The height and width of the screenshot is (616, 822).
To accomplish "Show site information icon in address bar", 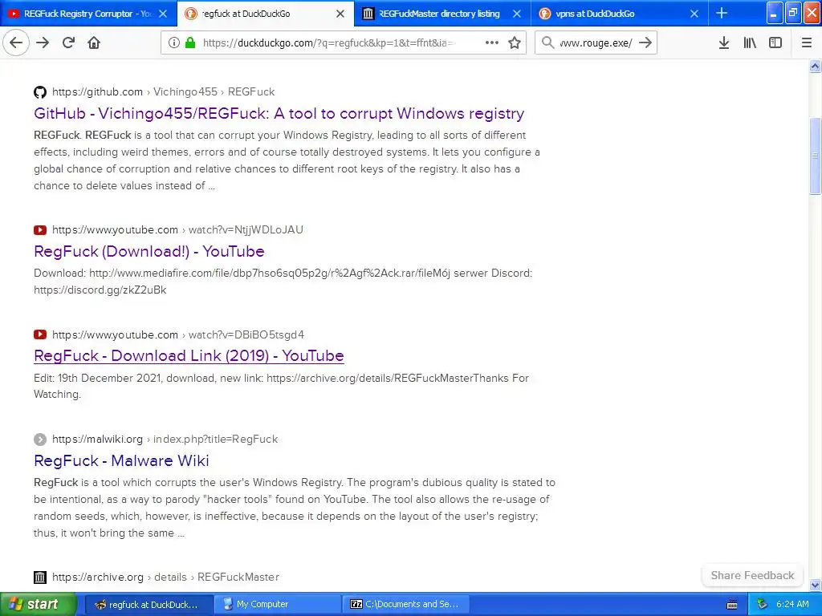I will pyautogui.click(x=173, y=43).
